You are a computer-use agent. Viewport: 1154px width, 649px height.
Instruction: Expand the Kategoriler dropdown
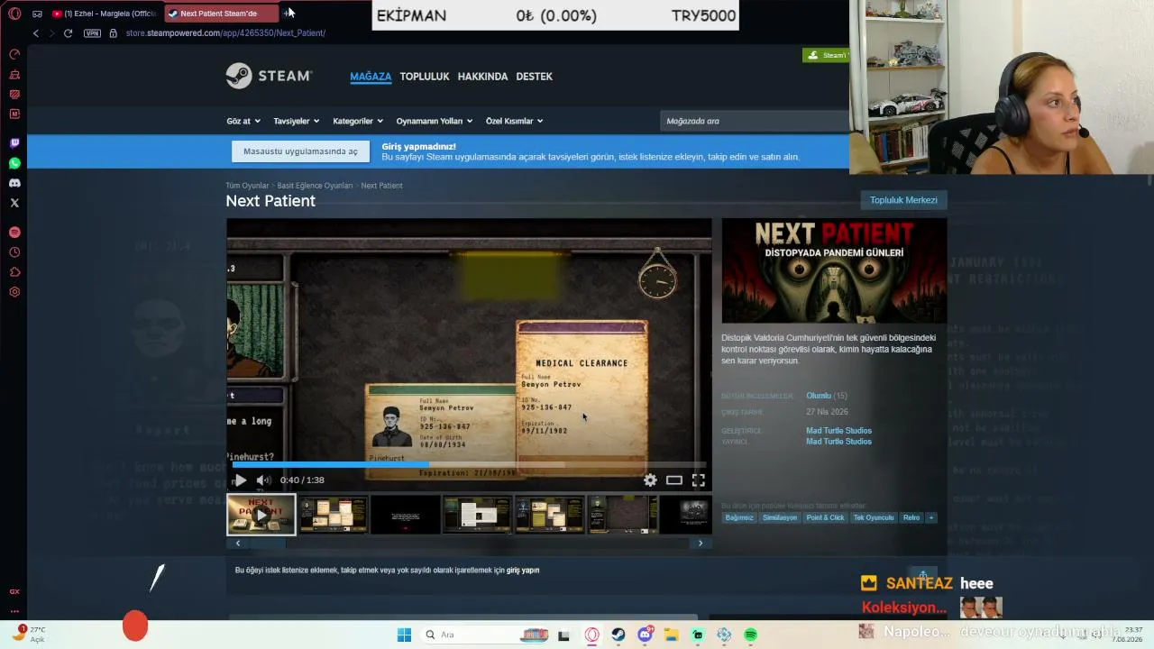[358, 121]
